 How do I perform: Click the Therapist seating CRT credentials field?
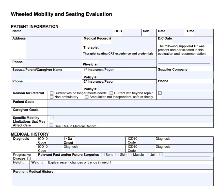[119, 57]
